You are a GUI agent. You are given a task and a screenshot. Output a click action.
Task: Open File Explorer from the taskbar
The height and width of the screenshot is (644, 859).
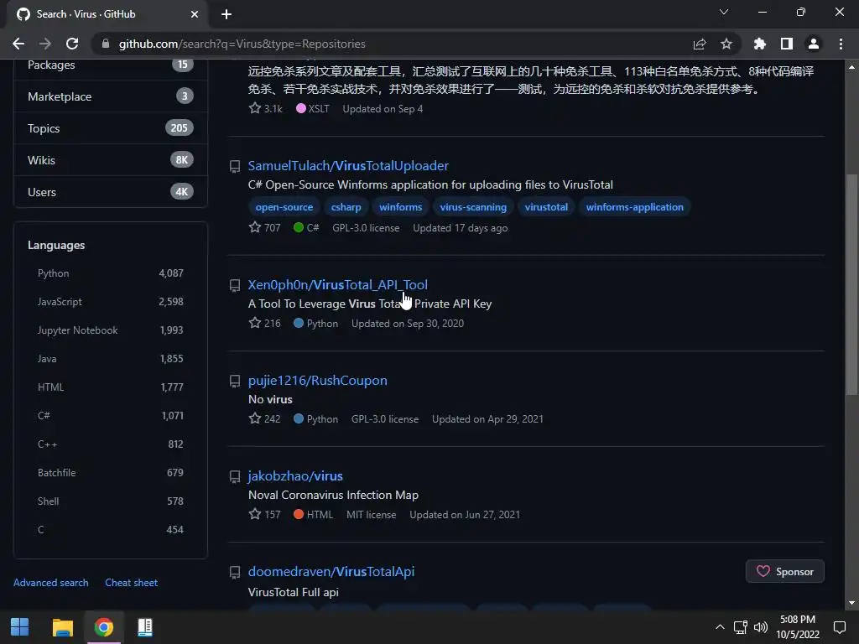coord(62,627)
